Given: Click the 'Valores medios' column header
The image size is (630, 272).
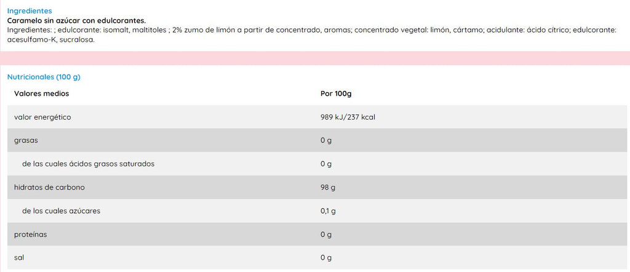Looking at the screenshot, I should (x=41, y=93).
